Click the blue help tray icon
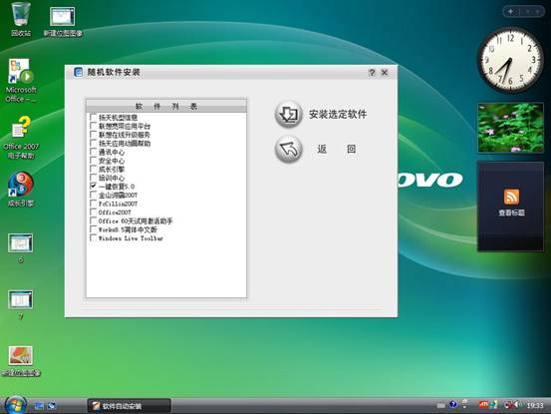Image resolution: width=551 pixels, height=414 pixels. pyautogui.click(x=453, y=405)
